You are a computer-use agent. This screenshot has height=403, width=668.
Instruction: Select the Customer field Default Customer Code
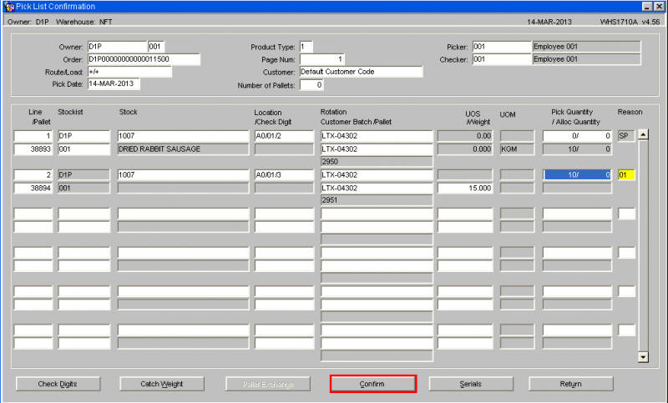tap(362, 72)
